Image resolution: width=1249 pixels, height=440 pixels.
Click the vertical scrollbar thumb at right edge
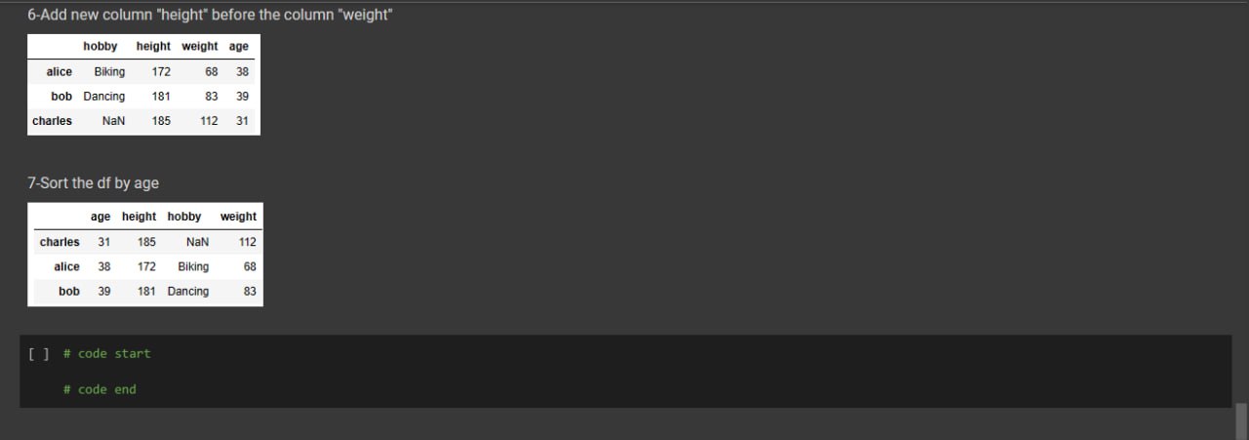[1241, 420]
